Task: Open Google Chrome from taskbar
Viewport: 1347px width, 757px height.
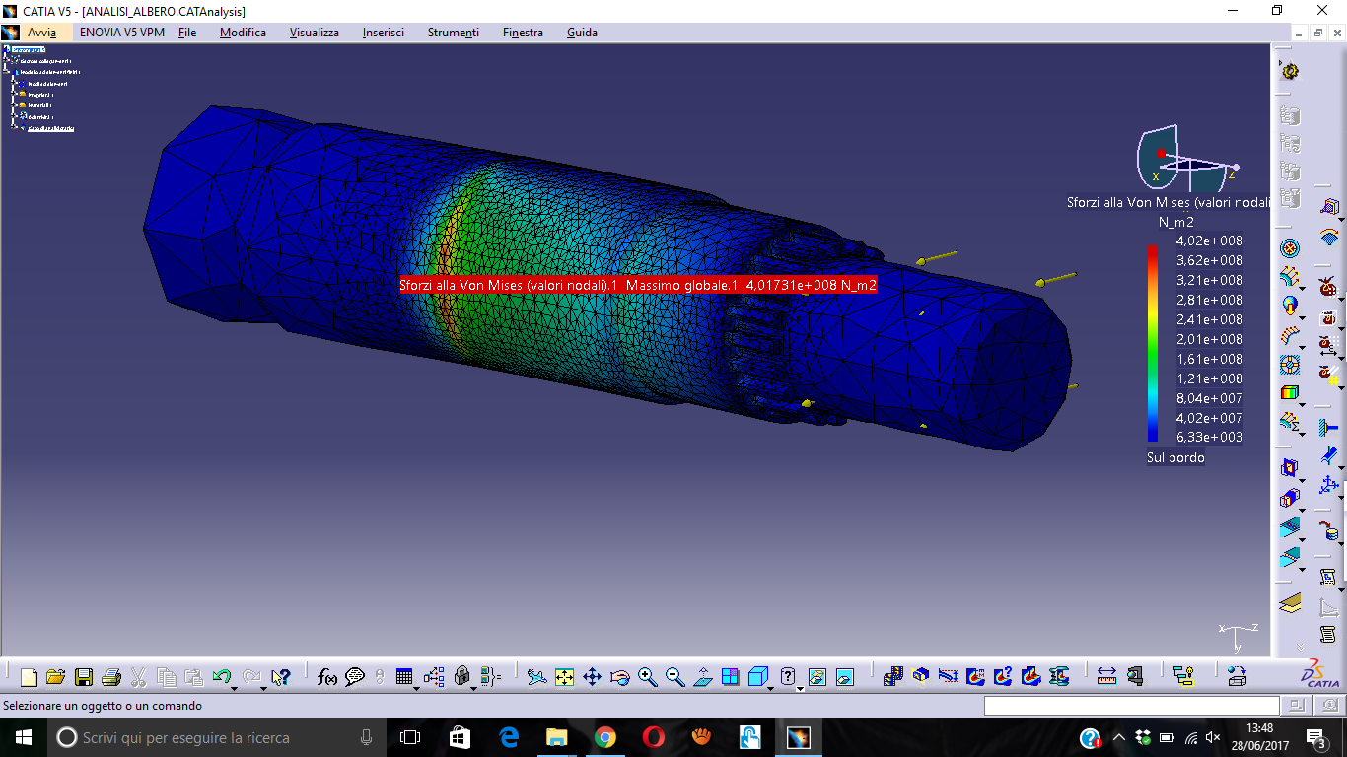Action: click(605, 737)
